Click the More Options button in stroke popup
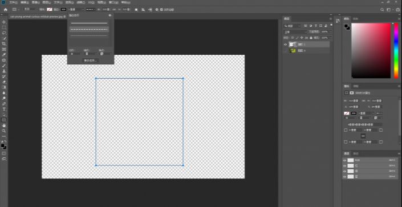Image resolution: width=402 pixels, height=207 pixels. coord(91,61)
